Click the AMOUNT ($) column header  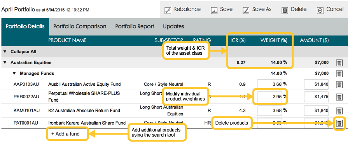pos(314,40)
